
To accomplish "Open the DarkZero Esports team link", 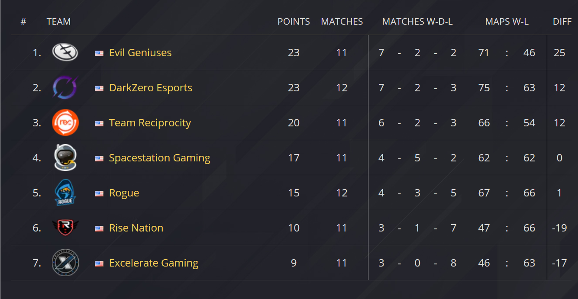I will point(151,88).
